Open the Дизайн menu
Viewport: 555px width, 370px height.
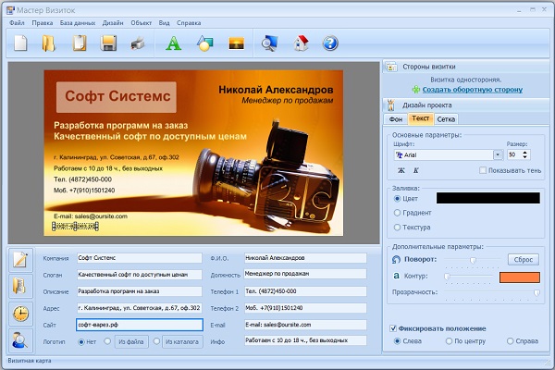tap(113, 19)
